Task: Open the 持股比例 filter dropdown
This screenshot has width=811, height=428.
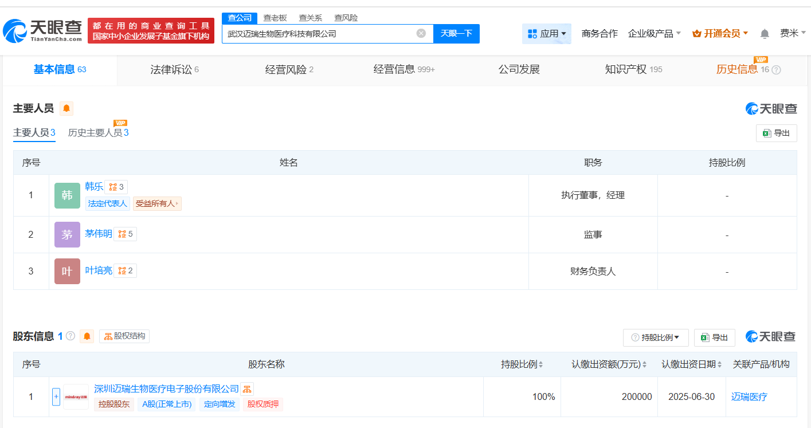Action: (x=656, y=337)
